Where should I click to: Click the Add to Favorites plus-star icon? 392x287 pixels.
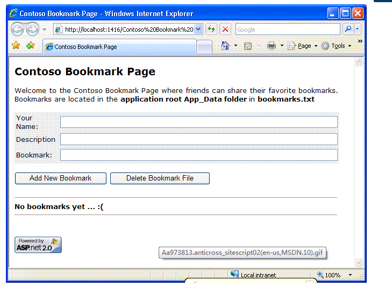31,46
